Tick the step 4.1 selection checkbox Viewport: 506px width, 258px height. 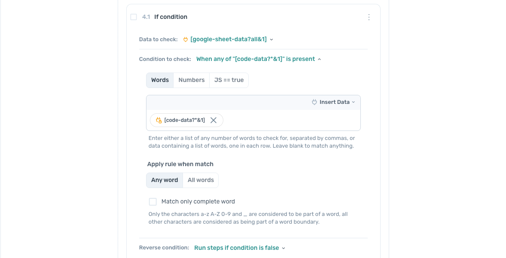[x=134, y=17]
